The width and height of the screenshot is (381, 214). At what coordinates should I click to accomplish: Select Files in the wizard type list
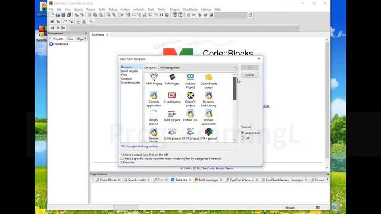pos(124,75)
